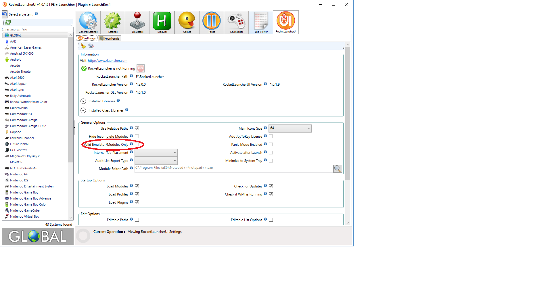The image size is (552, 299).
Task: Click info icon next to RocketLauncher Path
Action: (131, 76)
